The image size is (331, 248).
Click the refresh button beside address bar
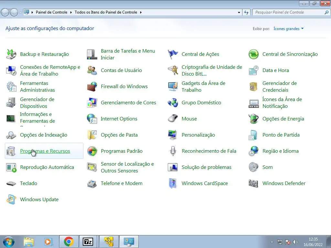pos(246,13)
